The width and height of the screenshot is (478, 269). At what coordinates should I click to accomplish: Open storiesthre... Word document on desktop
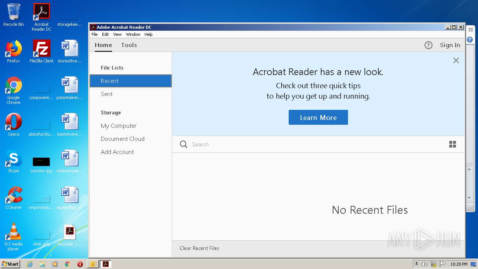coord(69,52)
